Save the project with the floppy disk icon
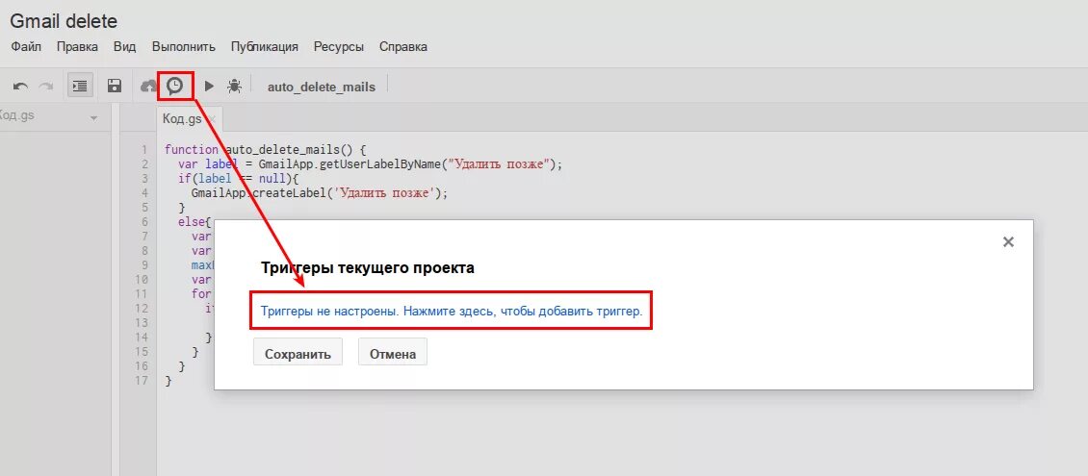The image size is (1088, 476). pos(115,86)
